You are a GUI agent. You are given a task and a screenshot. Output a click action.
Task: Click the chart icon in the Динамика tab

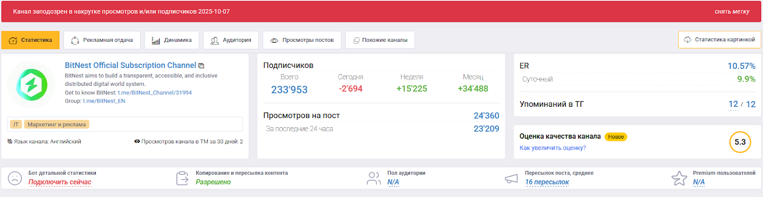[156, 41]
